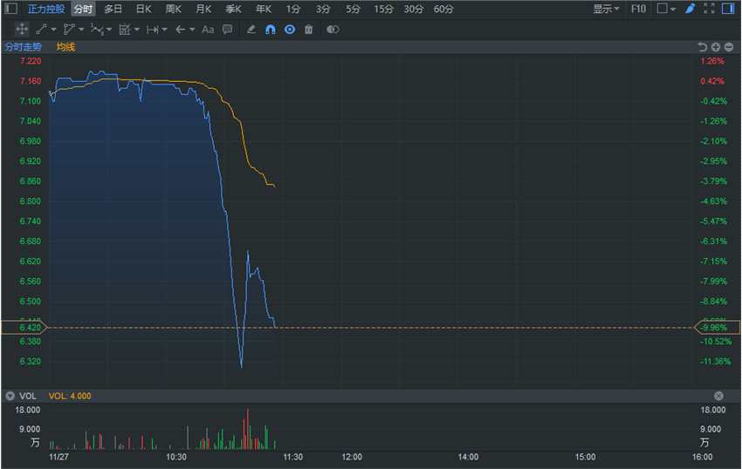Click the 11/27 date axis label

click(59, 457)
